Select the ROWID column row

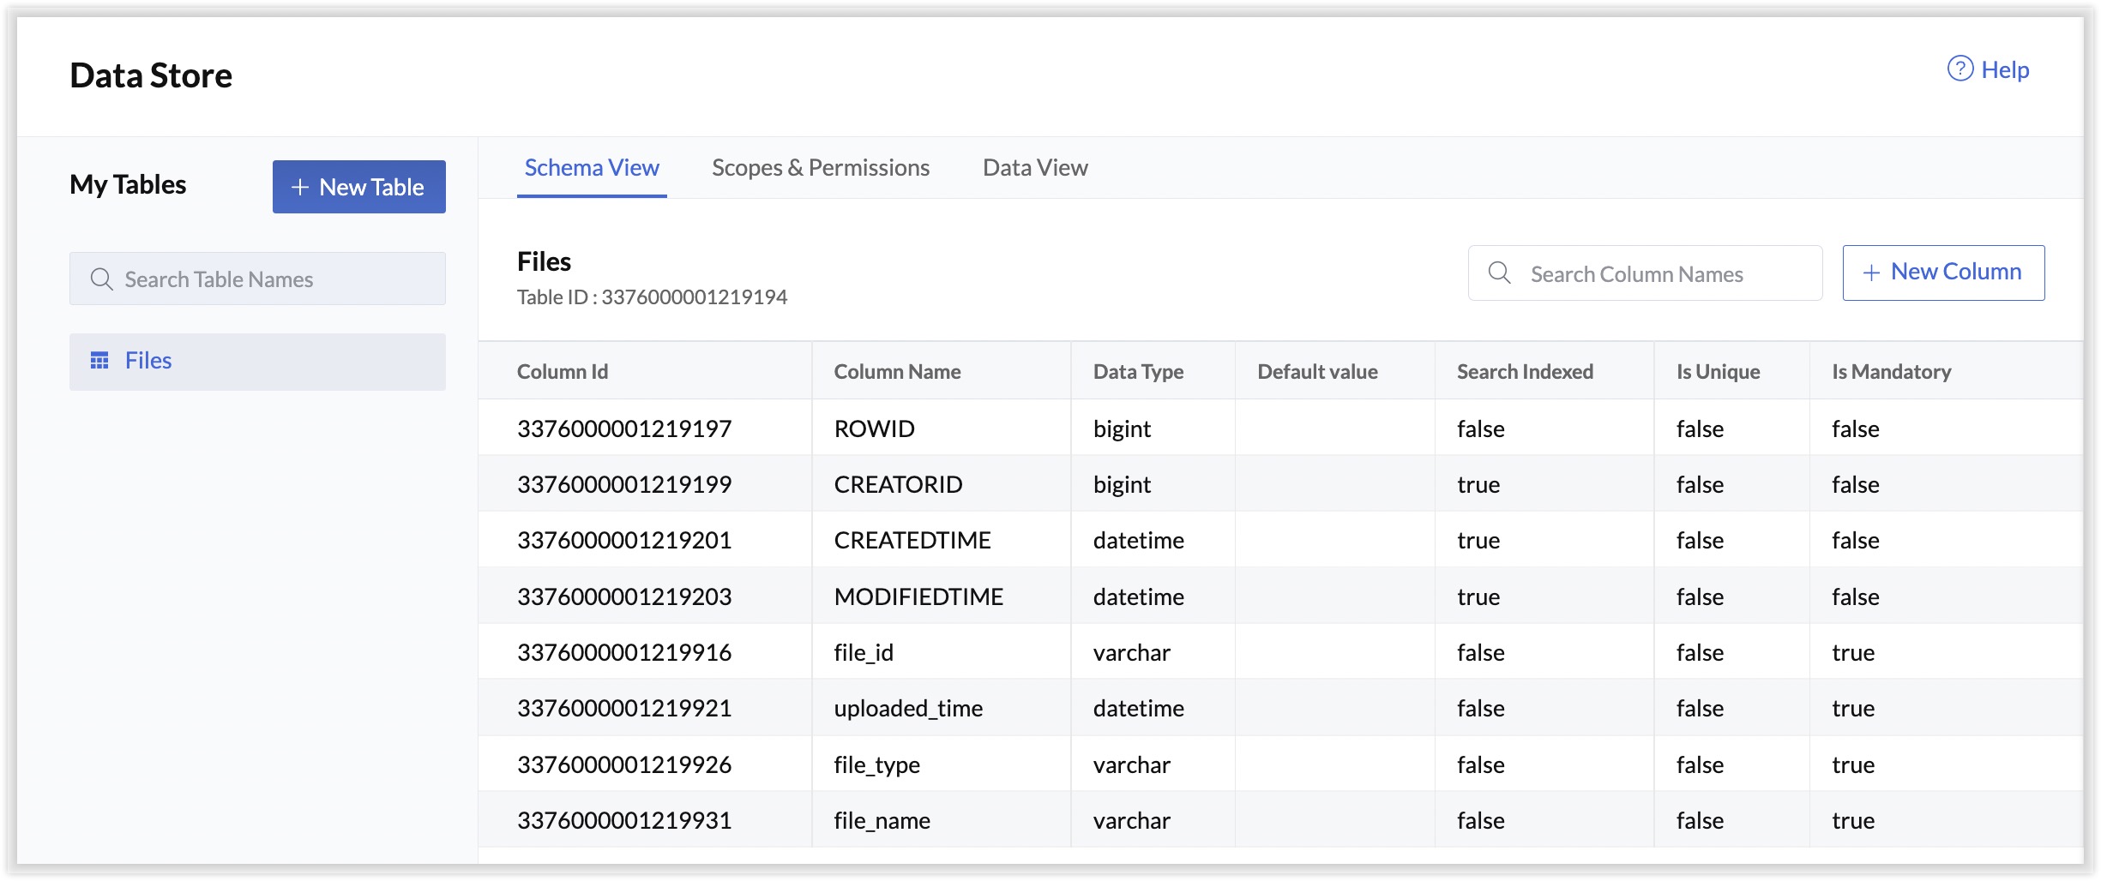874,429
